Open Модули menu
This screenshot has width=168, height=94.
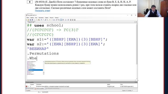pyautogui.click(x=51, y=18)
